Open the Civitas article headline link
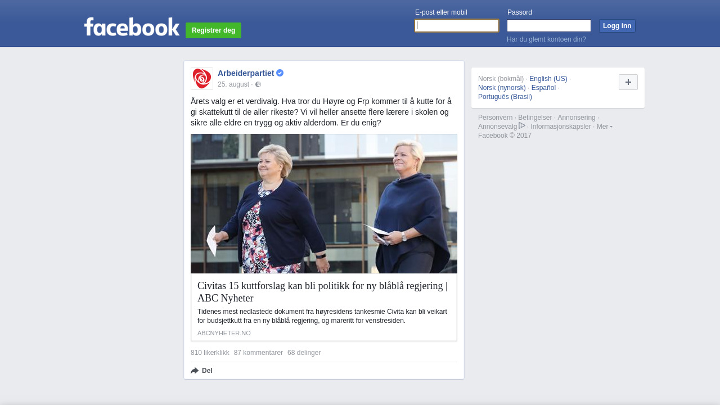The image size is (720, 405). coord(323,292)
